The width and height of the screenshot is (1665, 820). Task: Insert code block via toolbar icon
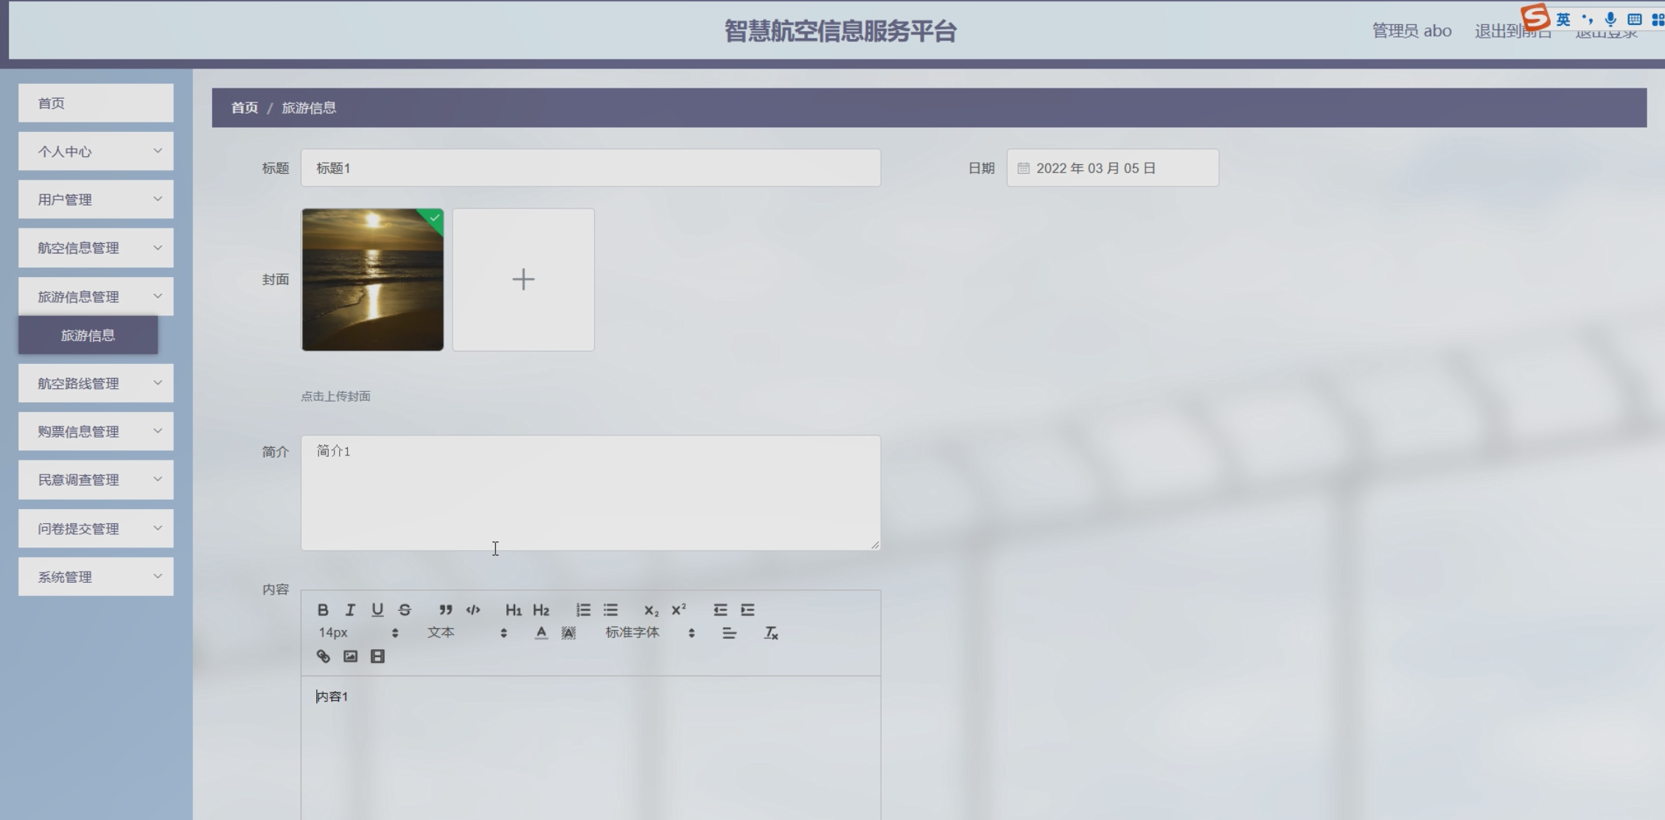pos(473,610)
